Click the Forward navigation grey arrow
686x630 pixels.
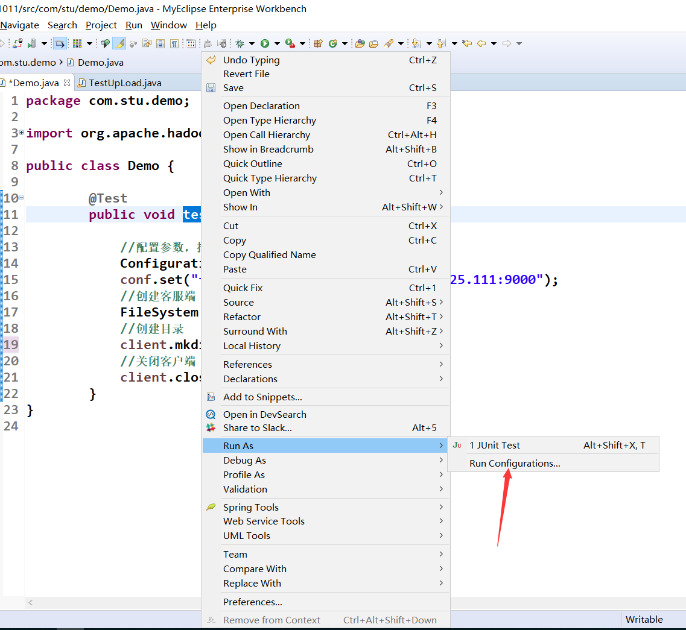pos(507,43)
